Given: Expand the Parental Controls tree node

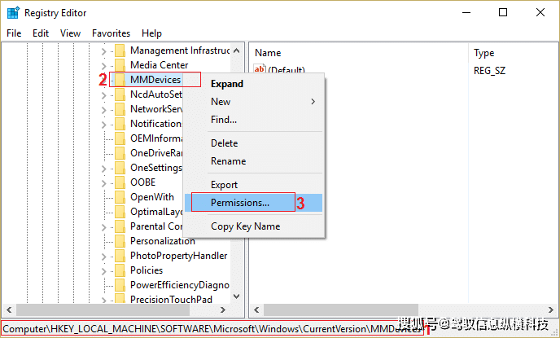Looking at the screenshot, I should [x=103, y=226].
